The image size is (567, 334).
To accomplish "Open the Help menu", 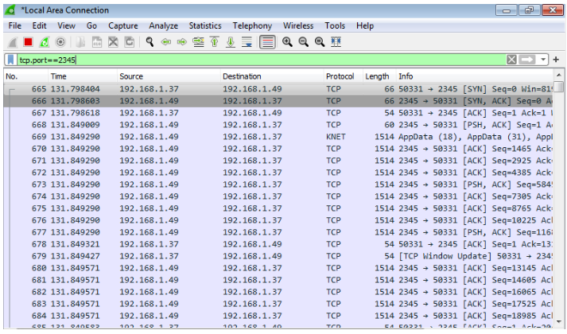I will [364, 25].
